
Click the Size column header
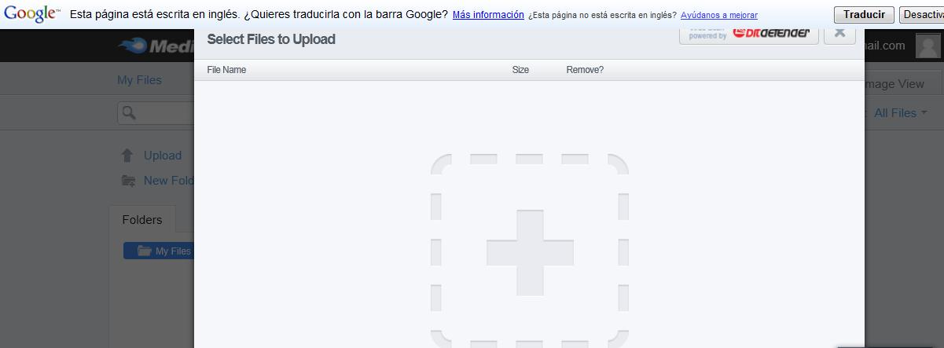tap(520, 70)
